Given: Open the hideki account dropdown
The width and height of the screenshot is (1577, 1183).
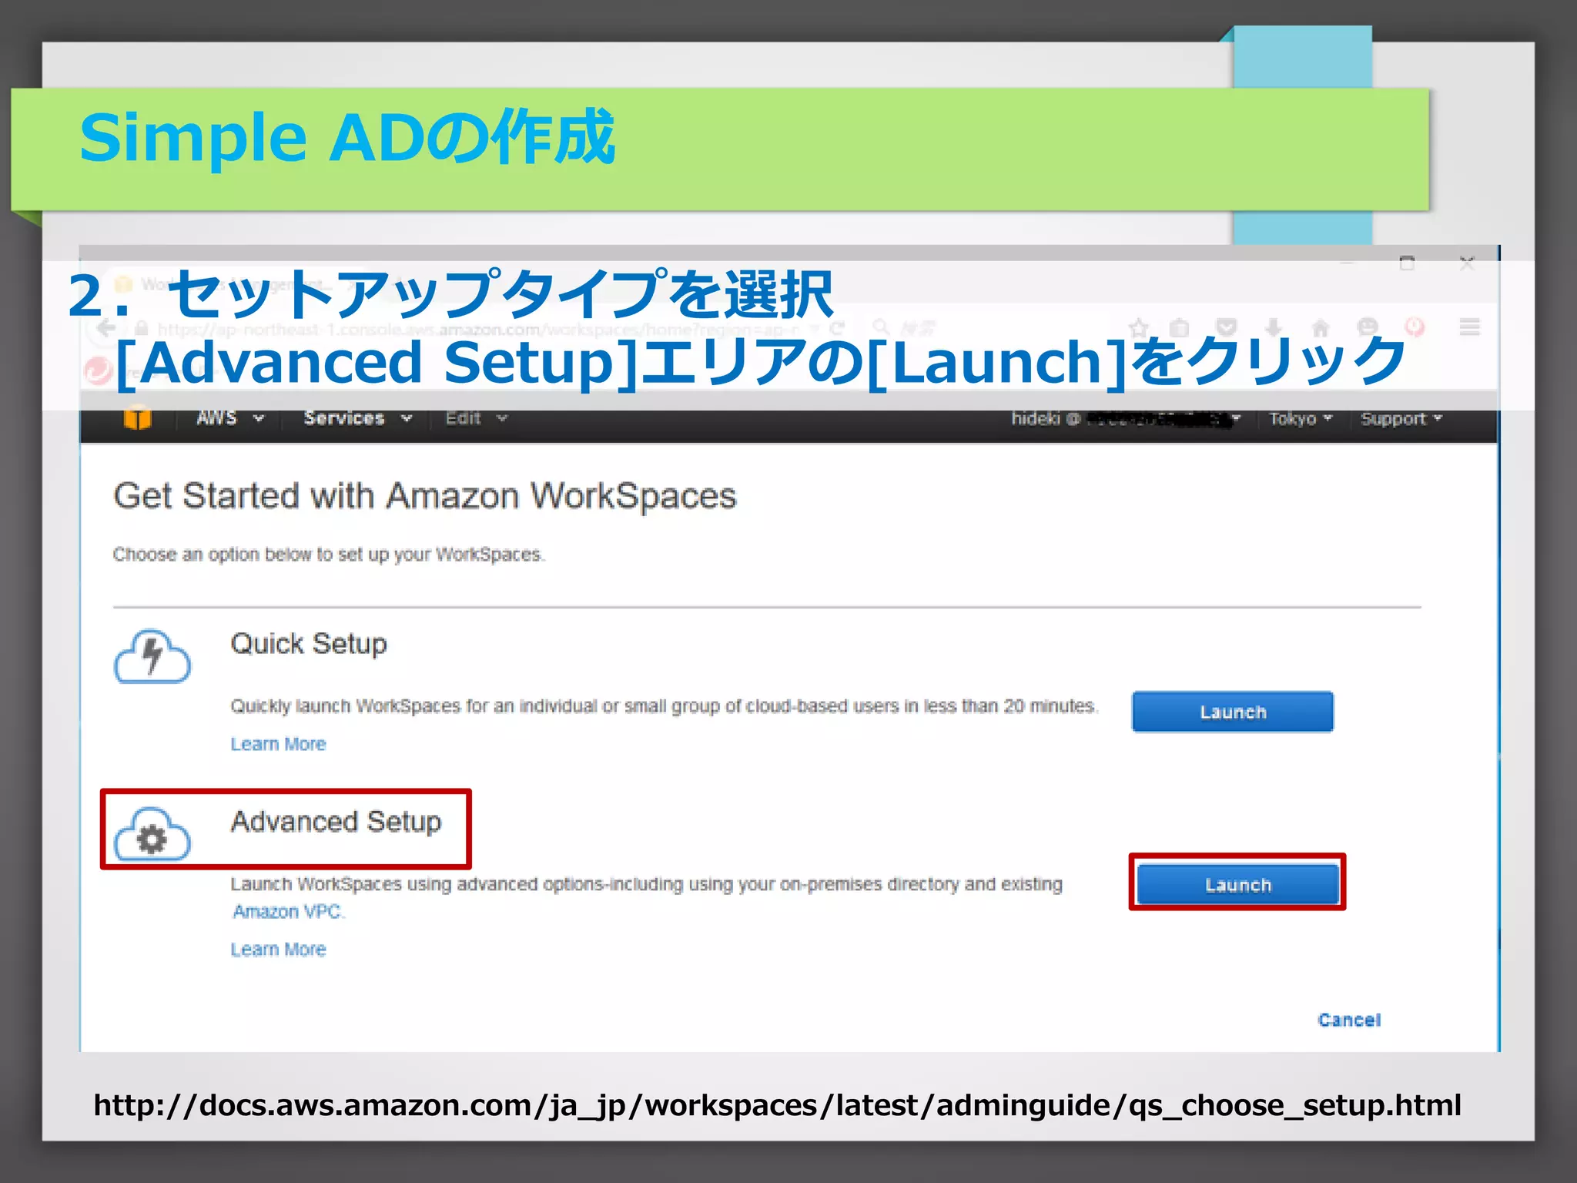Looking at the screenshot, I should (x=1125, y=419).
